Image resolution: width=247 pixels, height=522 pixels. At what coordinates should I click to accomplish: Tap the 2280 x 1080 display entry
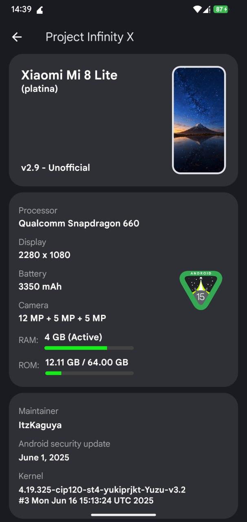[44, 255]
